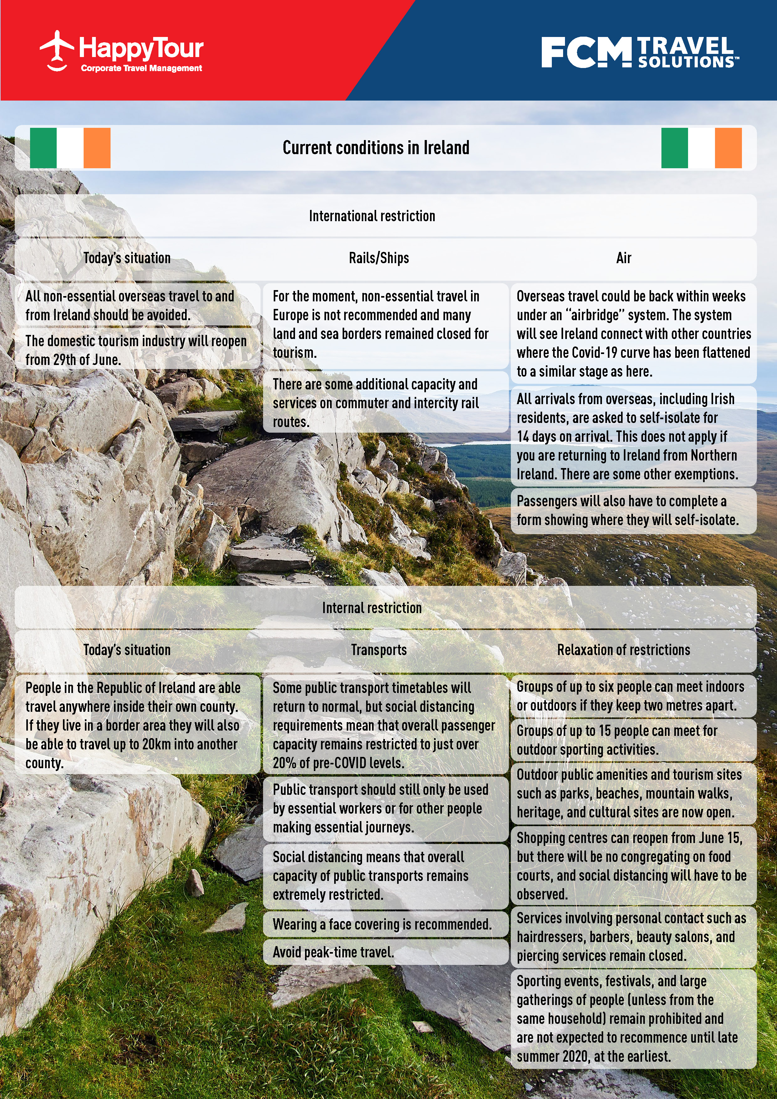Click 'Today's situation' heading under International restriction

coord(127,258)
